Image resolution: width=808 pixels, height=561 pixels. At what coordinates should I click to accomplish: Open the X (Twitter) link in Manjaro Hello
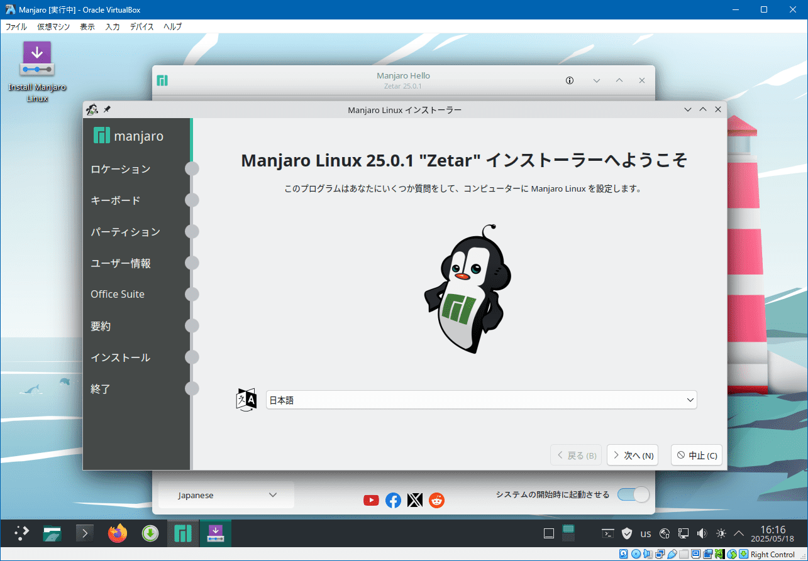pos(414,500)
